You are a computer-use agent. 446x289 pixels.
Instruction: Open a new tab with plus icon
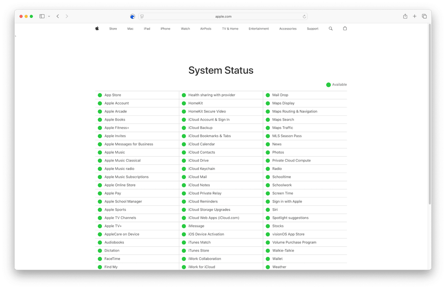(x=414, y=16)
